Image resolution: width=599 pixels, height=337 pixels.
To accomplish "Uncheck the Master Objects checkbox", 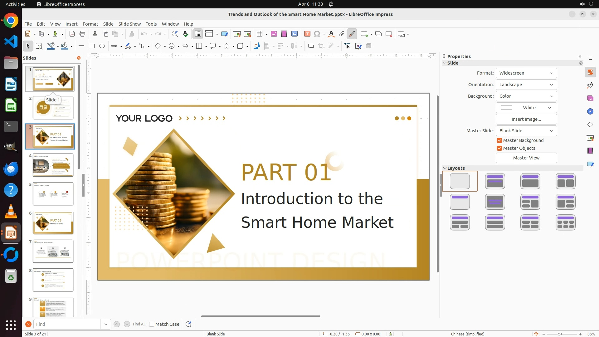I will [499, 148].
